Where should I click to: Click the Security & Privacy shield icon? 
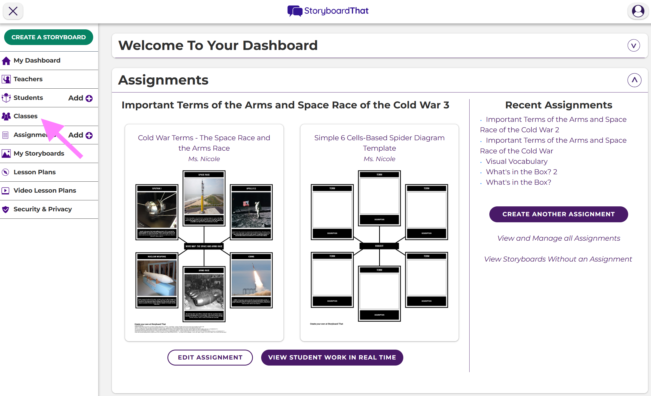(5, 209)
